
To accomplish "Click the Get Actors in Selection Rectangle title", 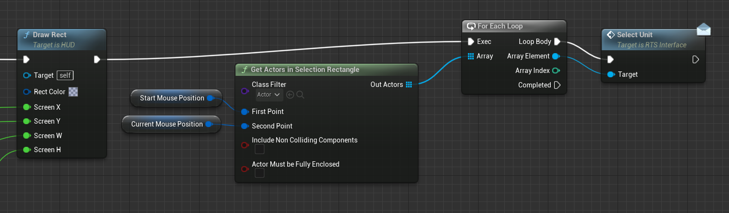I will [305, 70].
